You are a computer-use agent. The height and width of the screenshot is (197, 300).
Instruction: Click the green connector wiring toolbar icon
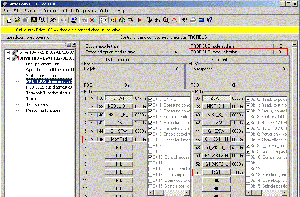122,20
